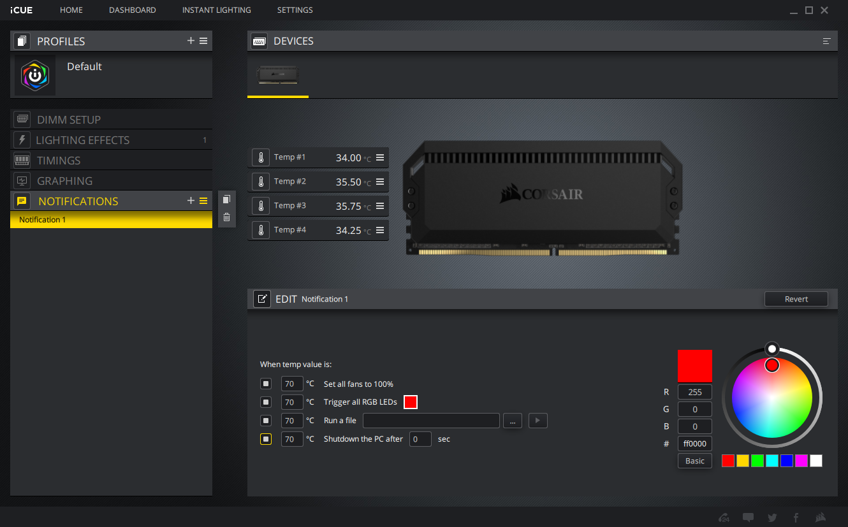Screen dimensions: 848x527
Task: Test run file with play button
Action: click(537, 421)
